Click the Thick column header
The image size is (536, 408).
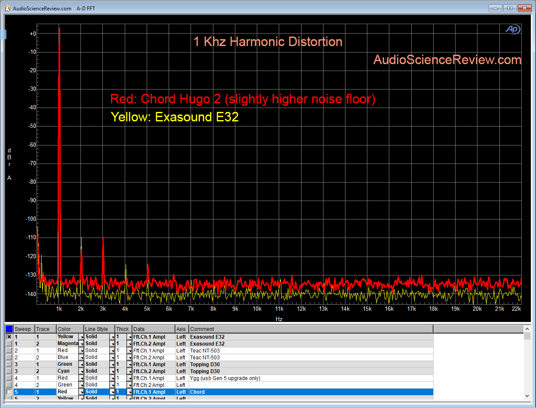tap(123, 329)
